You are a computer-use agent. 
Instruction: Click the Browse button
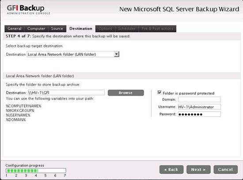pos(125,93)
